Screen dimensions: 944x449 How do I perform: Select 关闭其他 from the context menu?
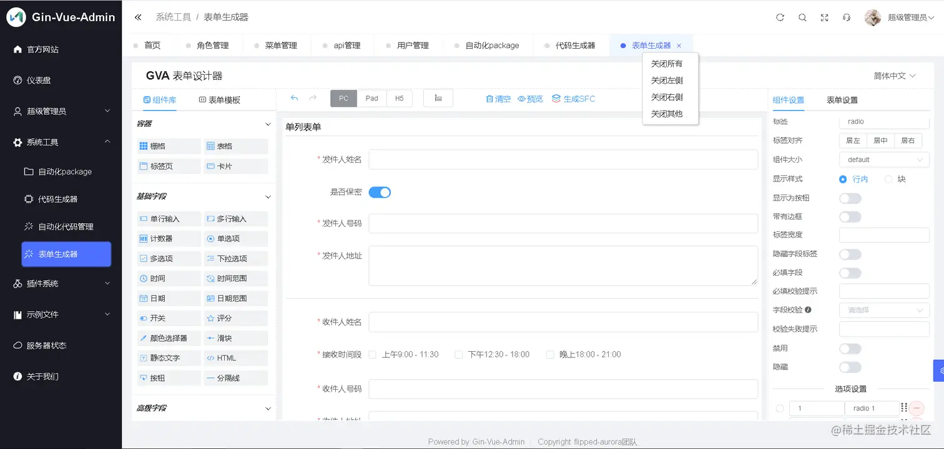point(667,114)
